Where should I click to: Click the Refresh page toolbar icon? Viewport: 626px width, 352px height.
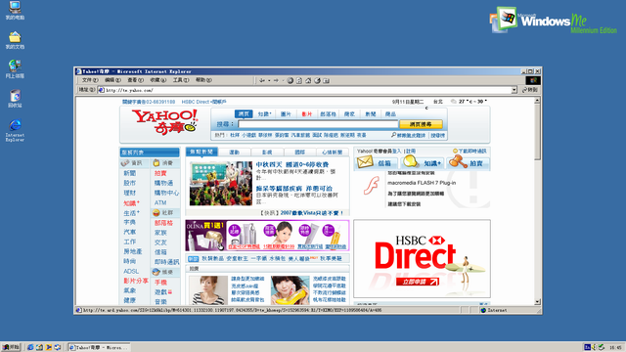click(299, 80)
